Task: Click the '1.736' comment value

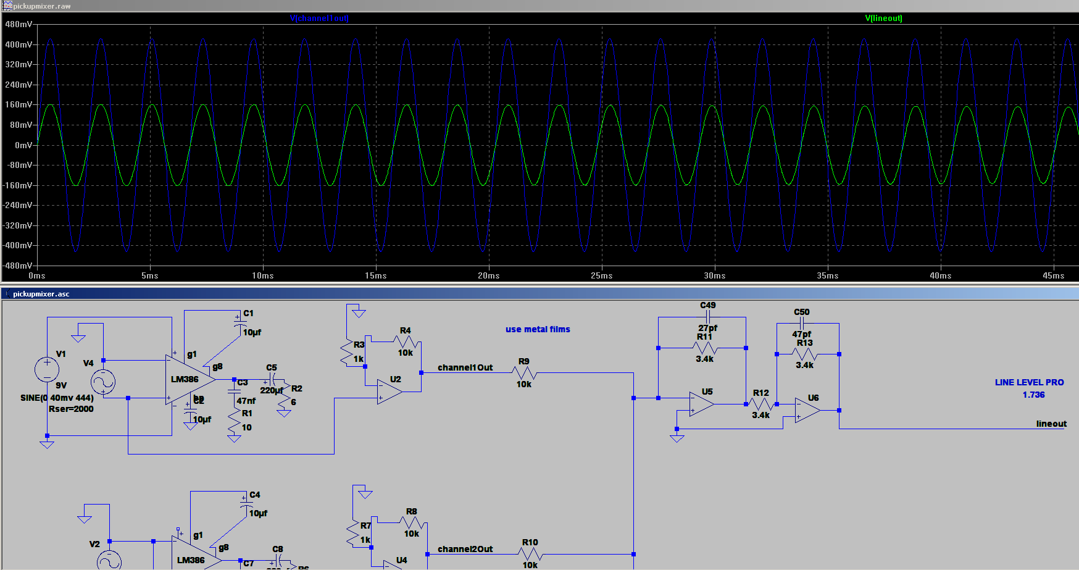Action: point(1033,395)
